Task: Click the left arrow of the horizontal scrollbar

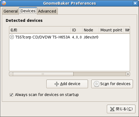Action: (11, 74)
